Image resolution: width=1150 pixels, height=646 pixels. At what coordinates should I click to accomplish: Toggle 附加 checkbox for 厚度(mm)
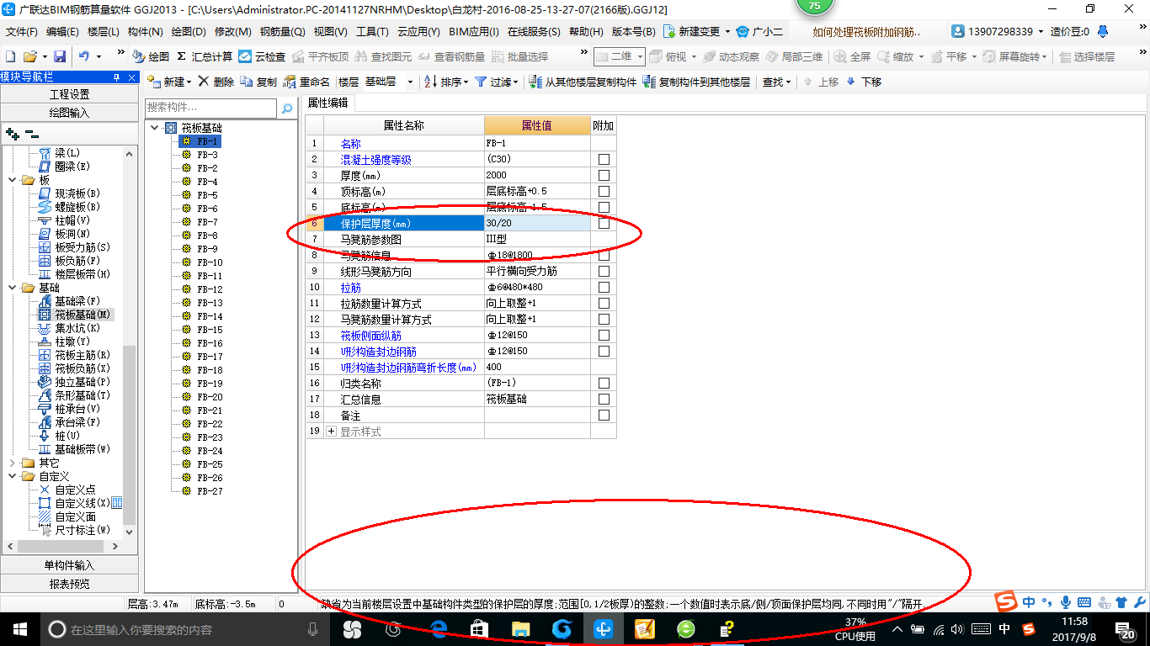604,175
